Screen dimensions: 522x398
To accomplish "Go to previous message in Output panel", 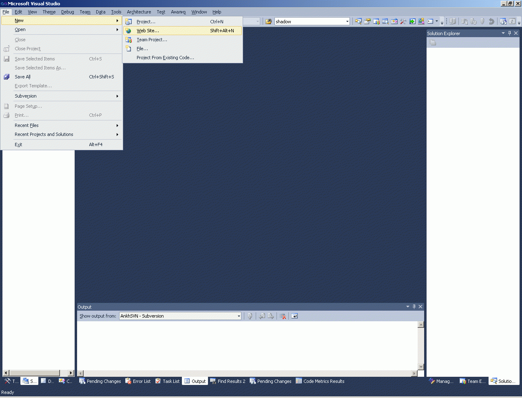I will click(262, 316).
